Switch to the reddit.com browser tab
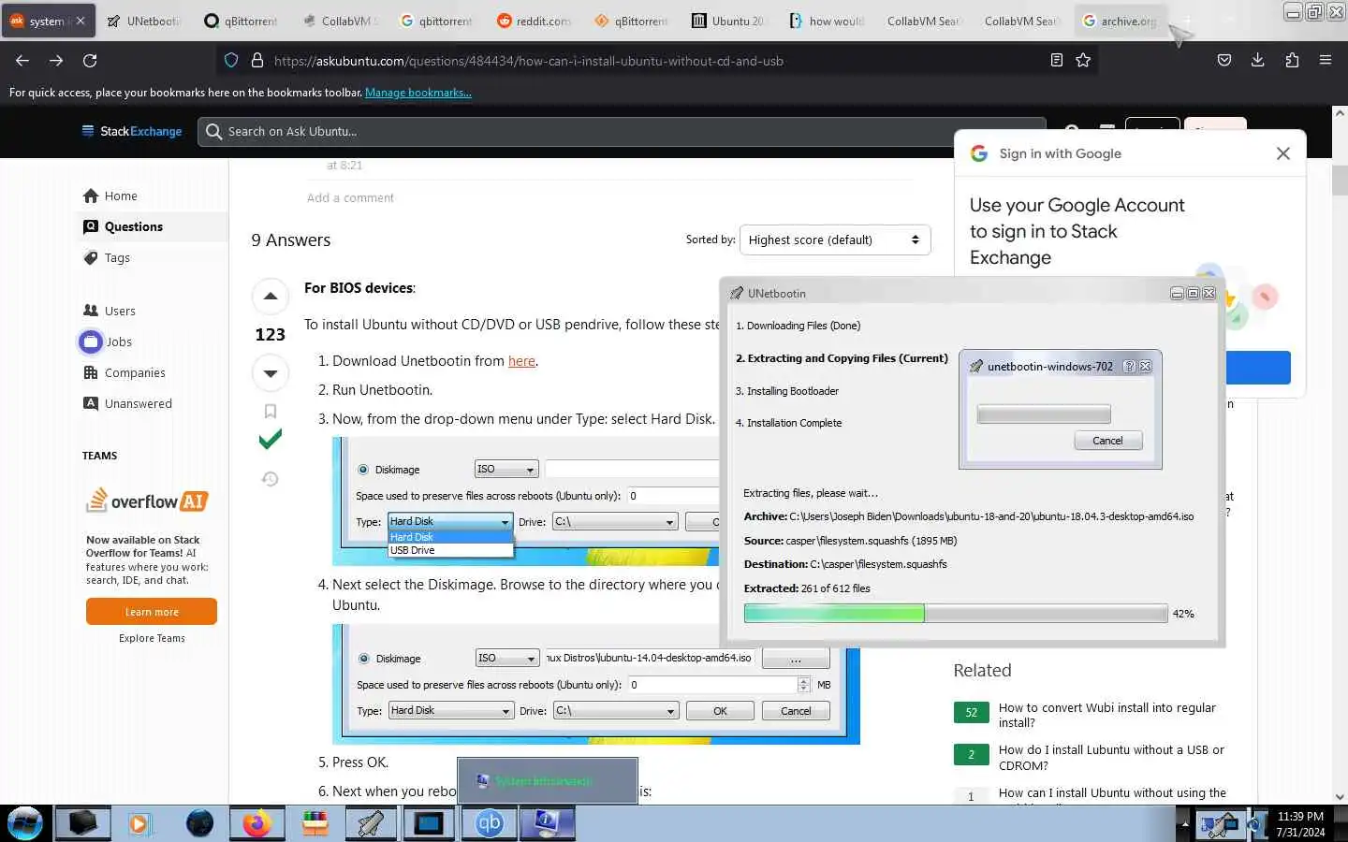 coord(534,21)
